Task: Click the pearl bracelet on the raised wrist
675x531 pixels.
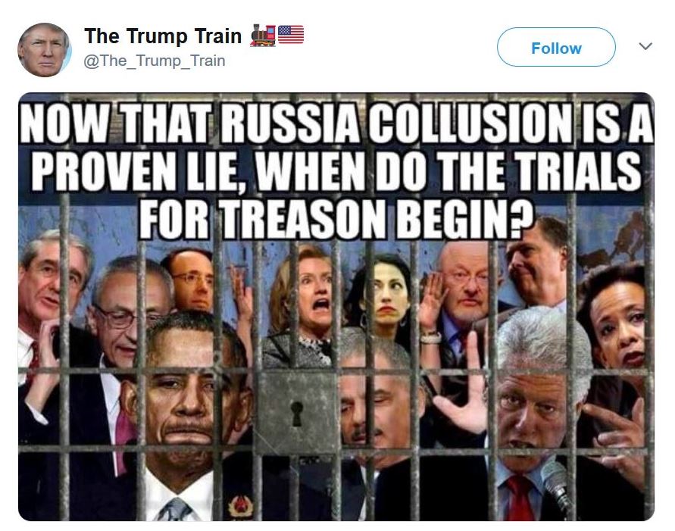Action: [430, 337]
